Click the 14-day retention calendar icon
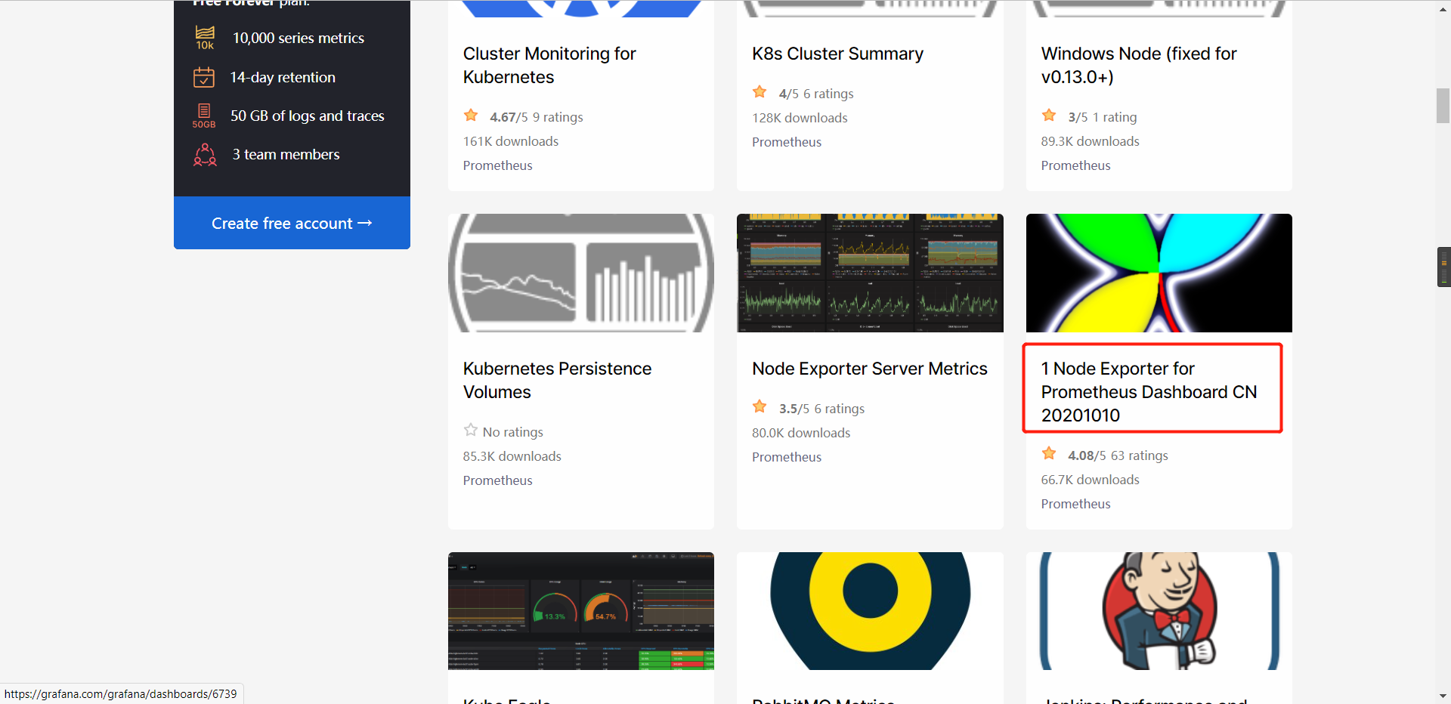 [x=204, y=77]
